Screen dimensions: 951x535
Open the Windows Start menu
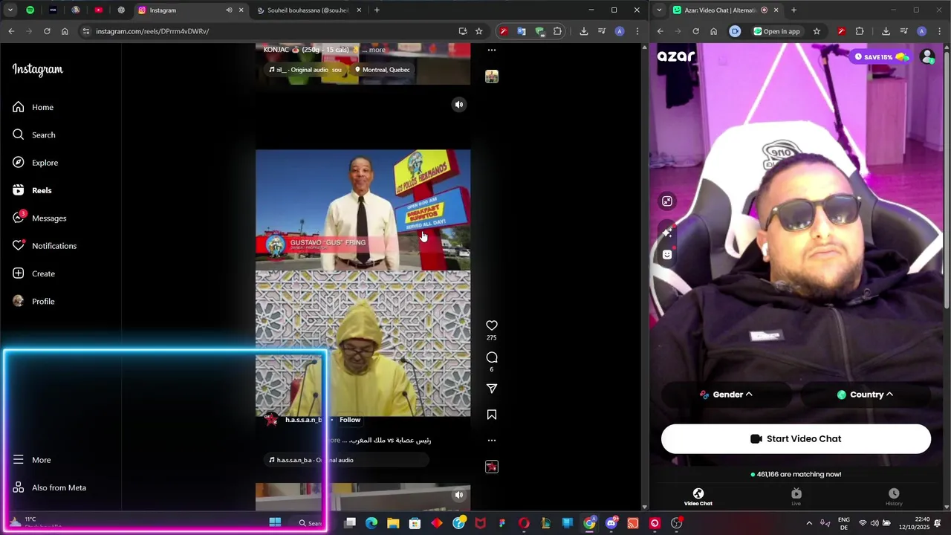275,522
